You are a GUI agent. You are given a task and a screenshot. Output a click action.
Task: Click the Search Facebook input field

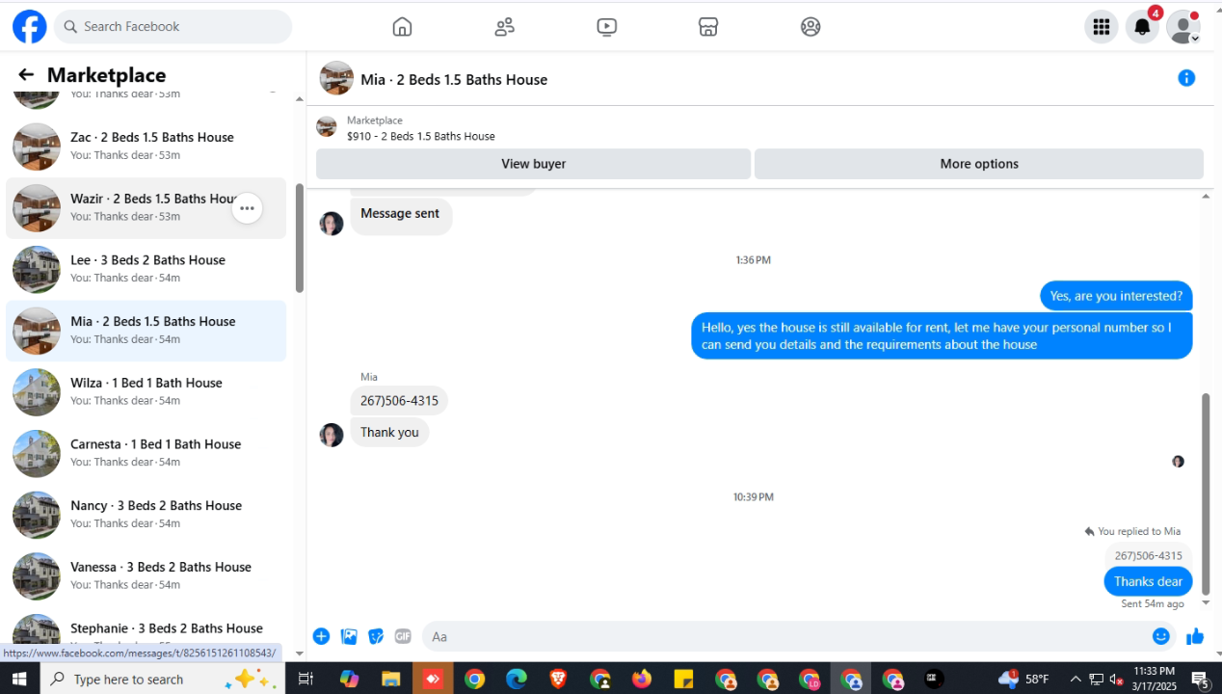pos(173,27)
